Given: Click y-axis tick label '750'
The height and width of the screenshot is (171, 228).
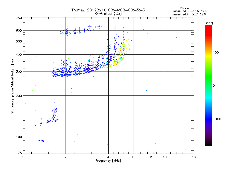Looking at the screenshot, I should point(19,18).
